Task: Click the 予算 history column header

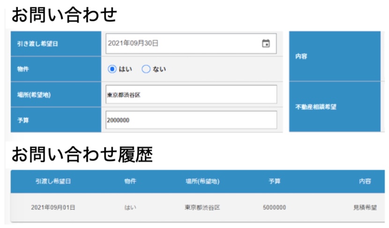Action: pyautogui.click(x=274, y=181)
